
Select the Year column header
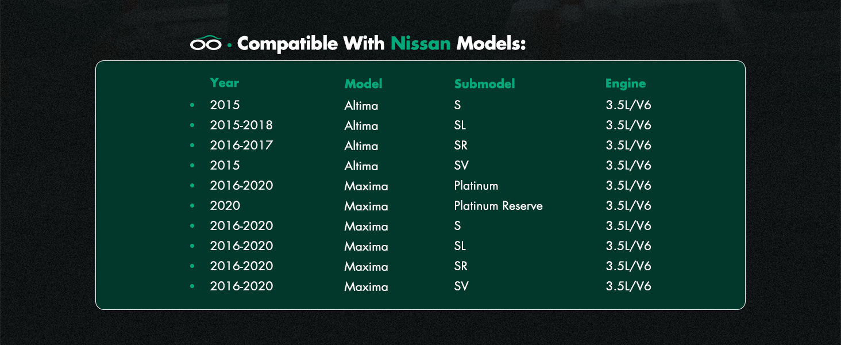pyautogui.click(x=224, y=83)
